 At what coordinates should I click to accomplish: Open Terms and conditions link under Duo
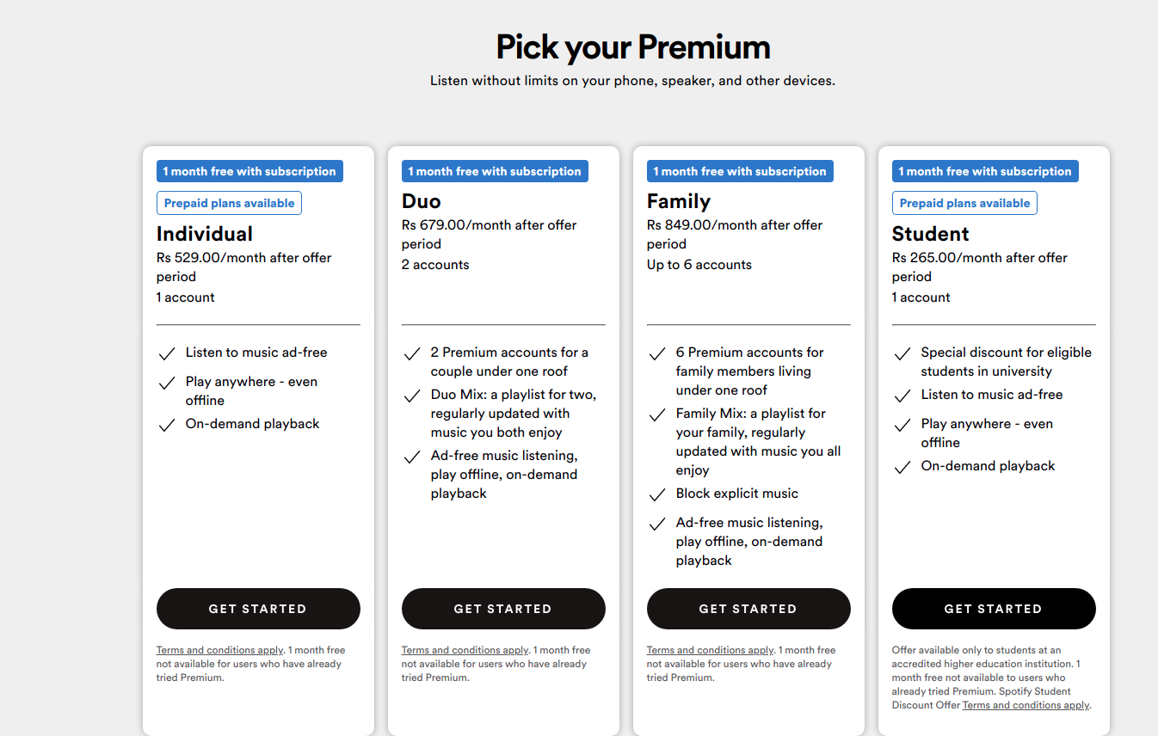pyautogui.click(x=465, y=650)
